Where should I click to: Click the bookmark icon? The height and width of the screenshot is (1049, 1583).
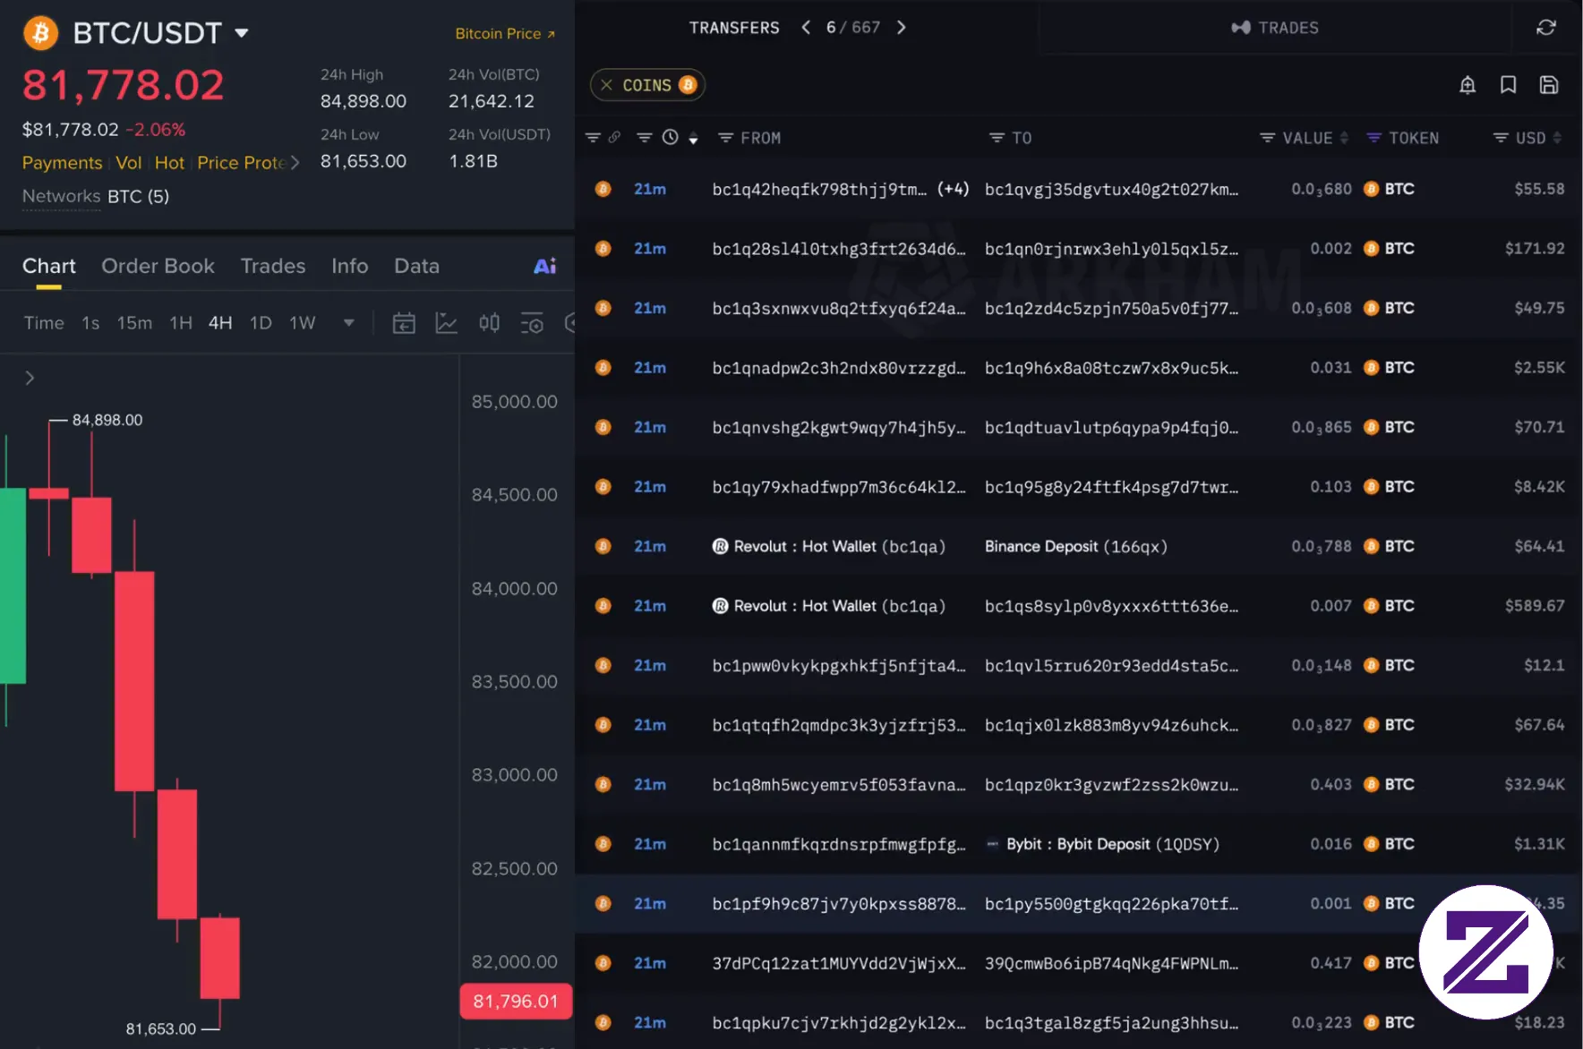point(1509,85)
